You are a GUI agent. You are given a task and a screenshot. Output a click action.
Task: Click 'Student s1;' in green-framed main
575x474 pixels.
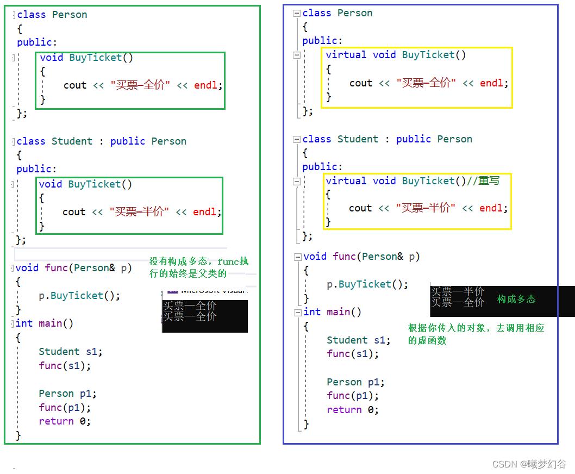[71, 352]
